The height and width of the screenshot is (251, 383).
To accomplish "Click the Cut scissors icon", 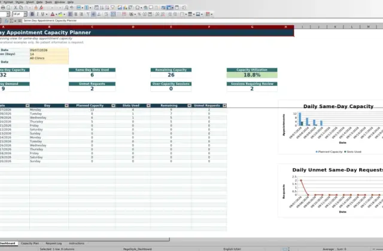I will [x=16, y=8].
